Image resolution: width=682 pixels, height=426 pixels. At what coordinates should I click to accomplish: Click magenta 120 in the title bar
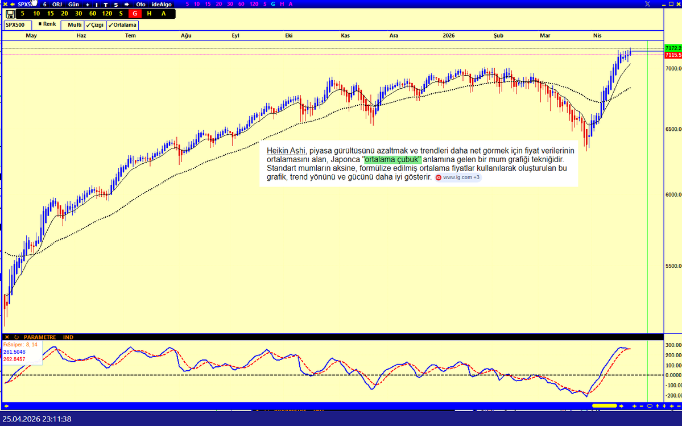[x=254, y=4]
